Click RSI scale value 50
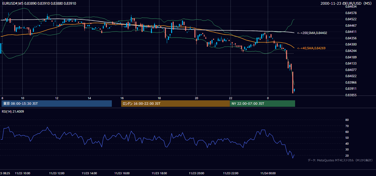The width and height of the screenshot is (376, 176). [347, 138]
